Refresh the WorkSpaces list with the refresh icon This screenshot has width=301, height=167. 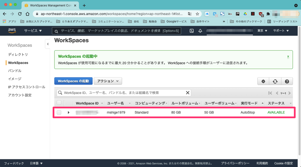275,81
